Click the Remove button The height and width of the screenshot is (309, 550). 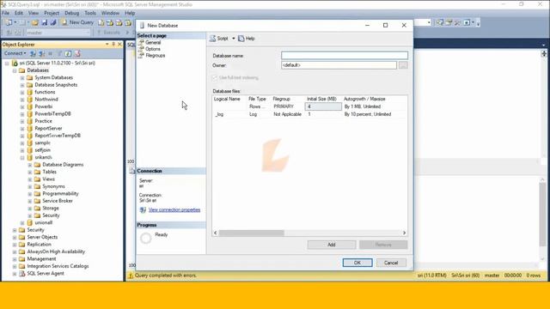[x=383, y=245]
